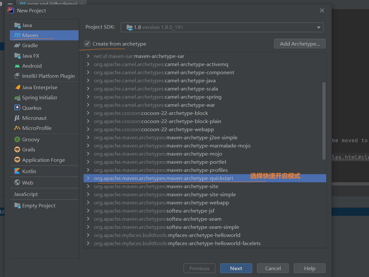Image resolution: width=369 pixels, height=277 pixels.
Task: Click the Previous button
Action: click(x=199, y=268)
